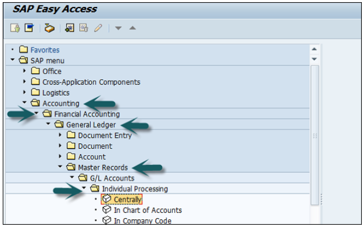
Task: Click the Delete Favorites toolbar icon
Action: (83, 28)
